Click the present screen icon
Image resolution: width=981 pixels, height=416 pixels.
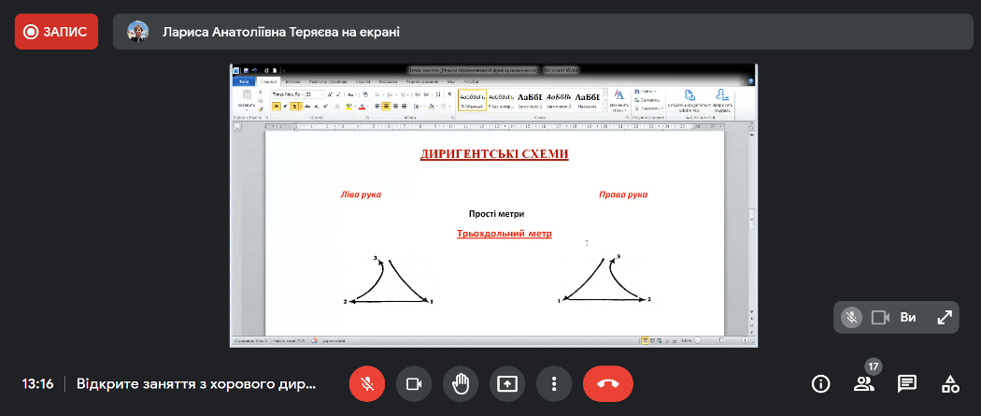pyautogui.click(x=507, y=383)
